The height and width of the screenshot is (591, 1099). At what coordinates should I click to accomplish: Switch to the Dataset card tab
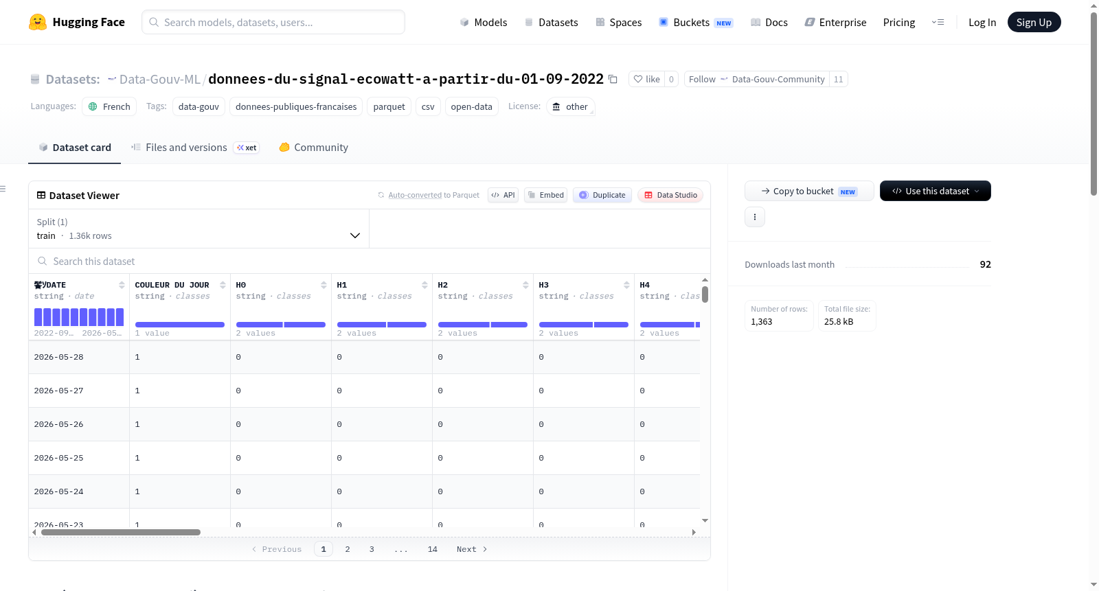pos(75,147)
